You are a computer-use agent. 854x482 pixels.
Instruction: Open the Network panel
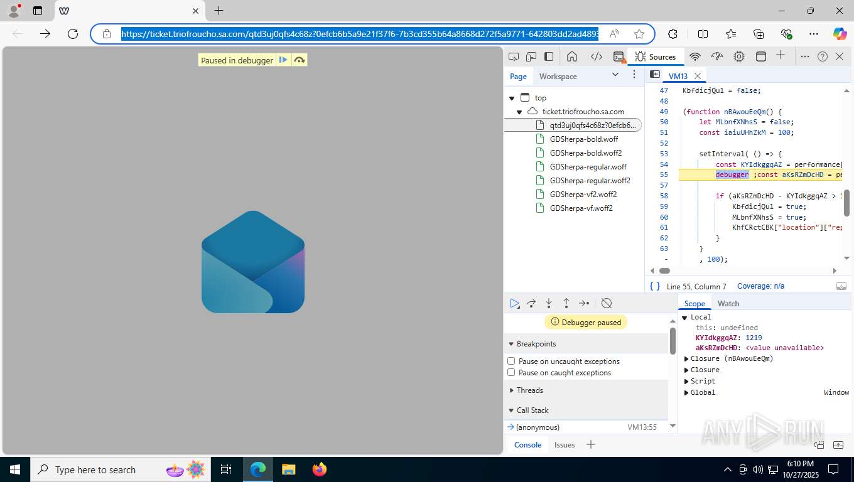pos(695,56)
